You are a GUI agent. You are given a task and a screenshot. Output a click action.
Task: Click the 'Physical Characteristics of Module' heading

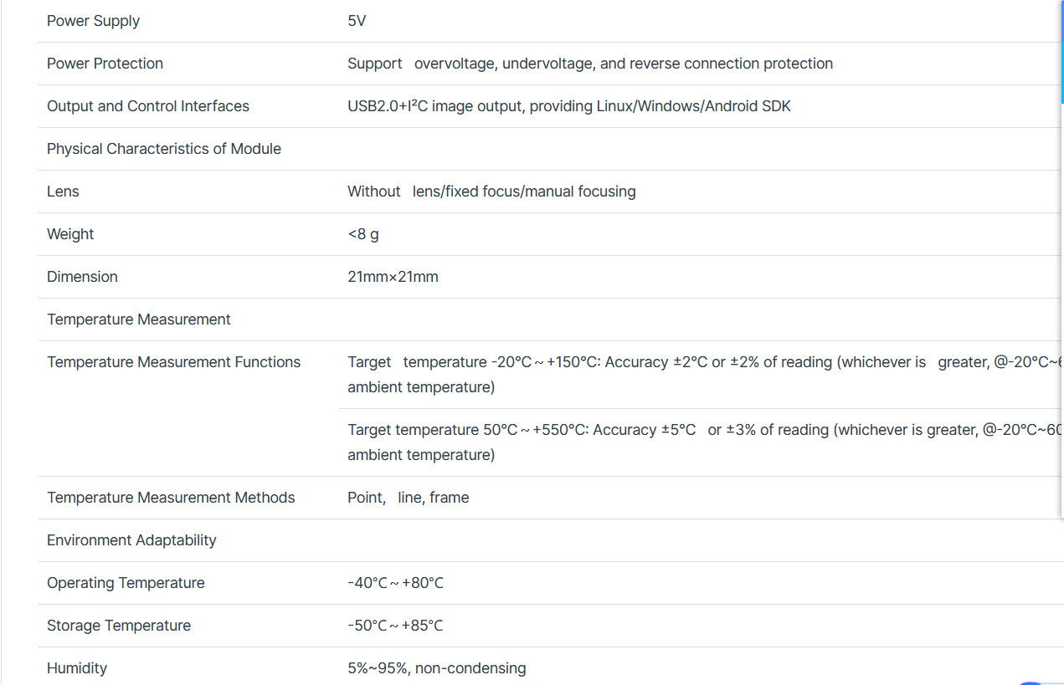point(164,149)
